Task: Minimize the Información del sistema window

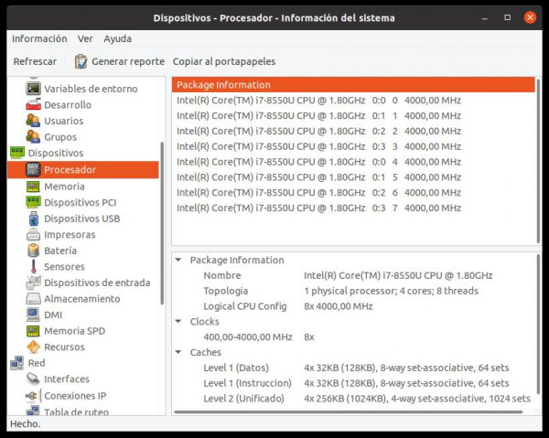Action: click(x=485, y=18)
